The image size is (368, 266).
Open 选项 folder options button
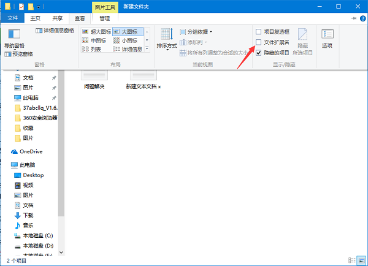(327, 39)
